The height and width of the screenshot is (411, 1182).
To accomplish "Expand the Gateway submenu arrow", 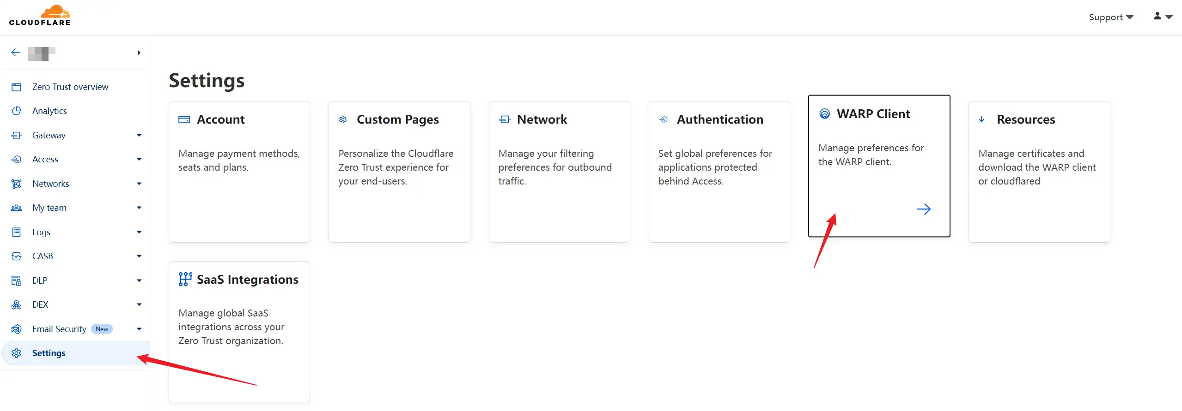I will click(139, 136).
